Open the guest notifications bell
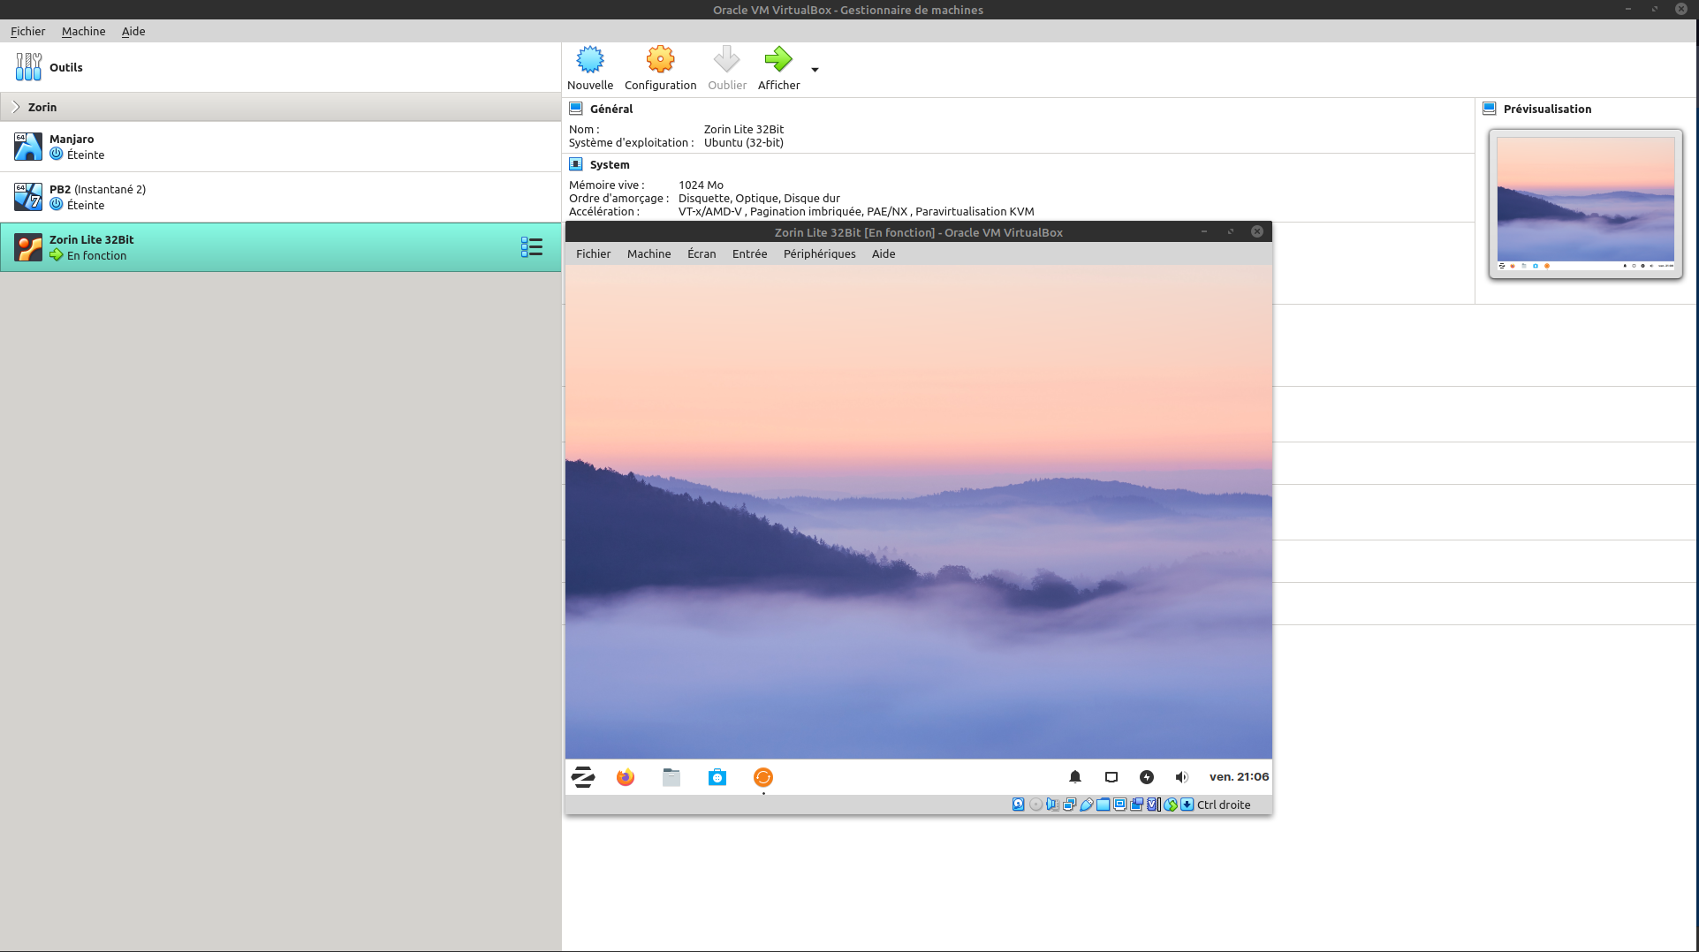1699x952 pixels. (x=1075, y=777)
